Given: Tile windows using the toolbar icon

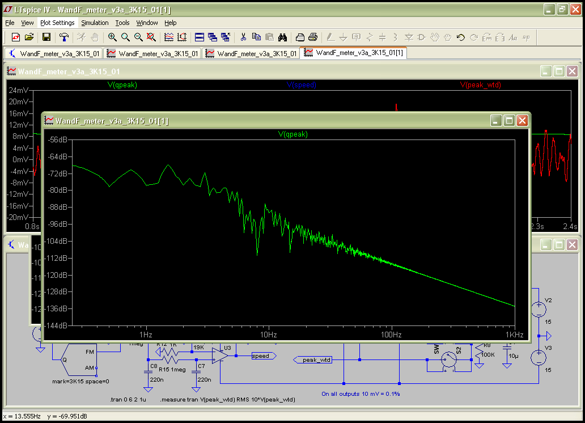Looking at the screenshot, I should (200, 37).
